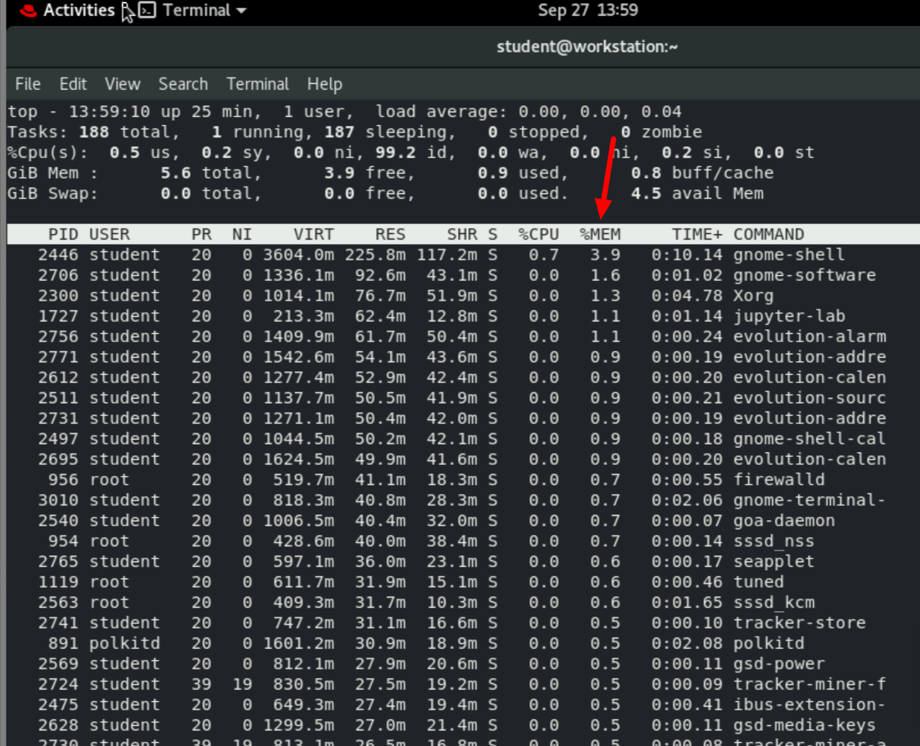Click the student@workstation title bar

587,47
